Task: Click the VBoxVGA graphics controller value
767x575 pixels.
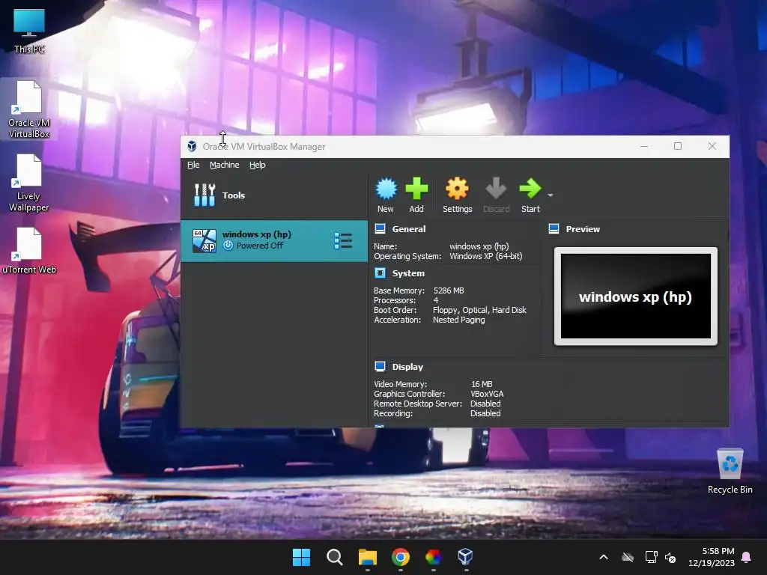Action: (x=487, y=394)
